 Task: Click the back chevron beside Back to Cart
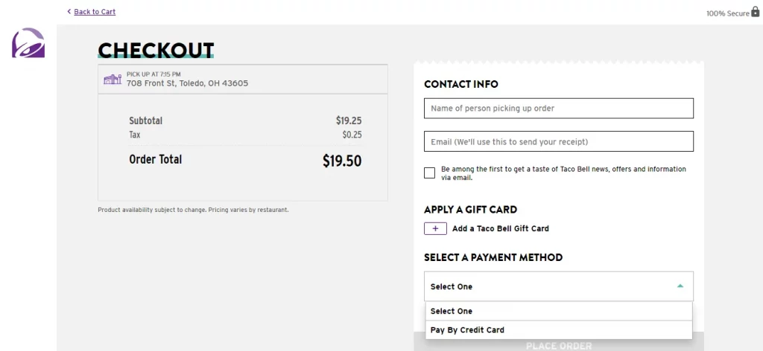tap(69, 11)
